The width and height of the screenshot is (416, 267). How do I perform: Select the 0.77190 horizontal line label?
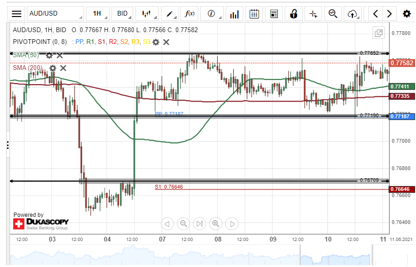coord(369,115)
